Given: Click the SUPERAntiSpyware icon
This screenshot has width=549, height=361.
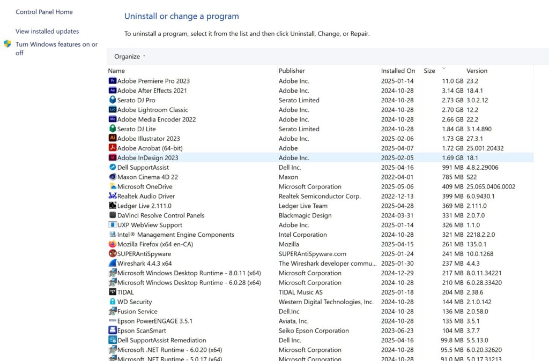Looking at the screenshot, I should tap(113, 253).
